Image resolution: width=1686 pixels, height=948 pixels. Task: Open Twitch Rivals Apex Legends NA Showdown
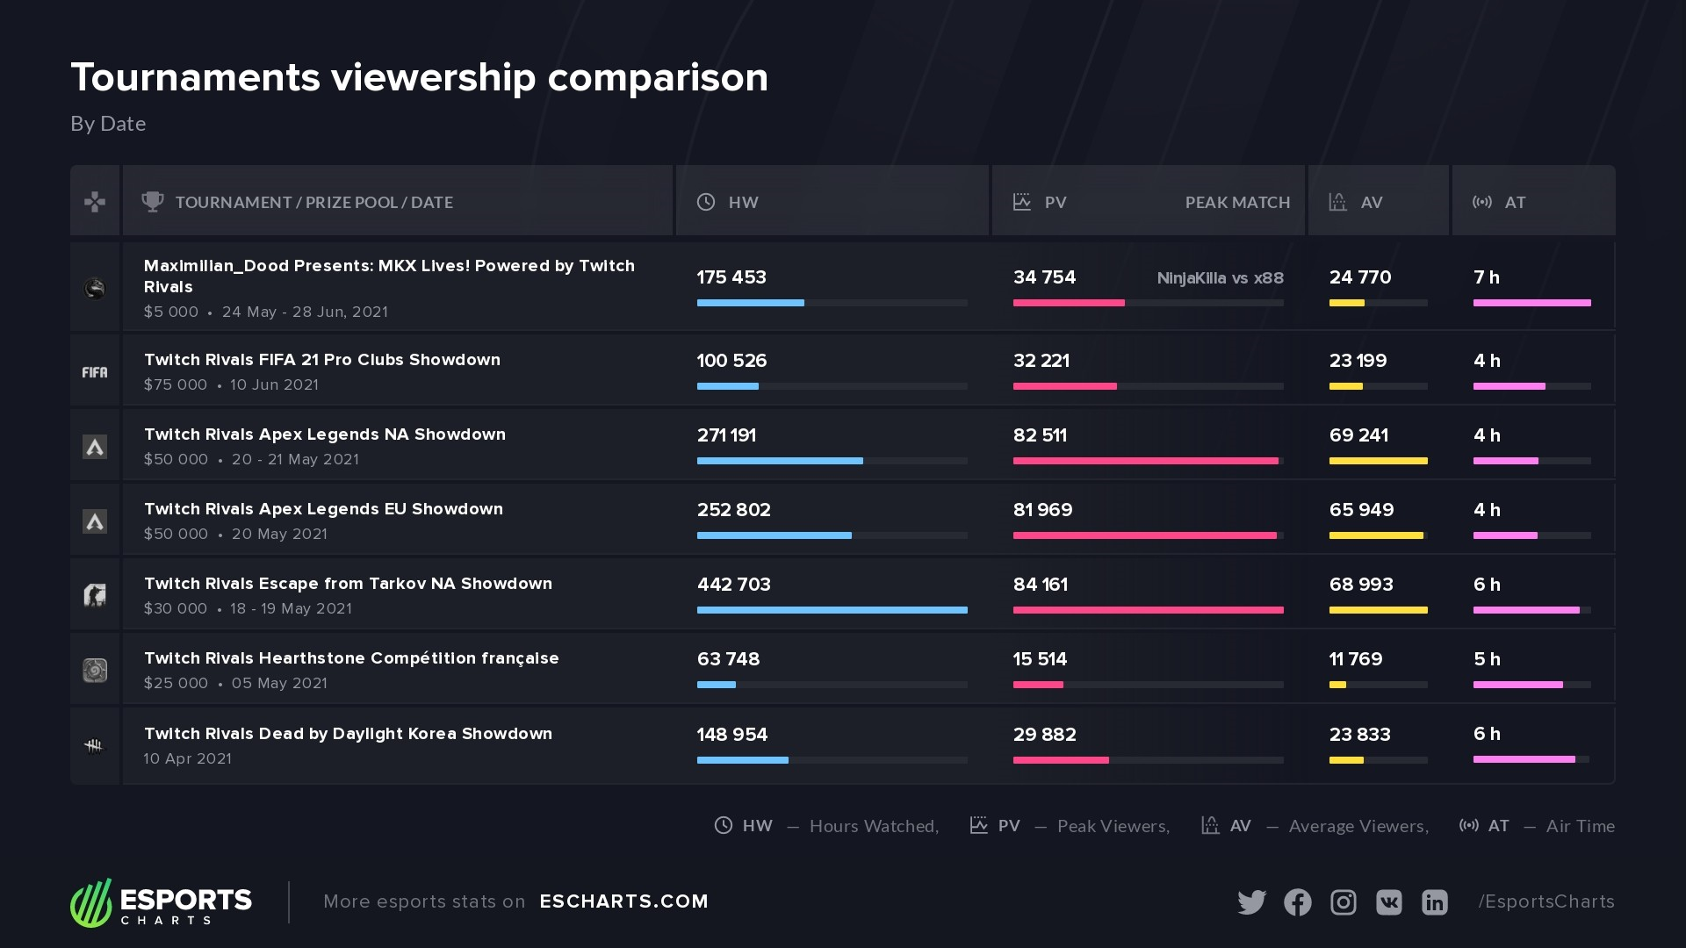(324, 434)
